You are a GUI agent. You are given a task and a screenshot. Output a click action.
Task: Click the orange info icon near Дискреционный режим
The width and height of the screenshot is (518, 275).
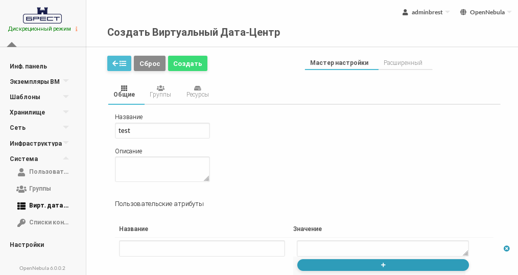coord(77,29)
